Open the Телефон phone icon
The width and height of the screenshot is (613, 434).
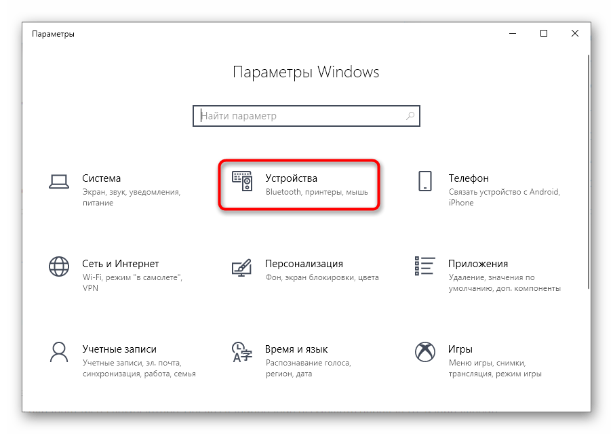[425, 181]
